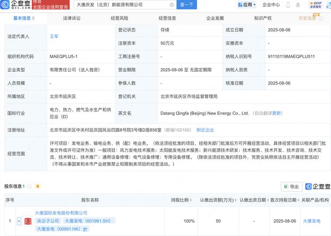Click the 大唐发电 (601991.SH) tag
The height and width of the screenshot is (236, 331).
click(89, 221)
